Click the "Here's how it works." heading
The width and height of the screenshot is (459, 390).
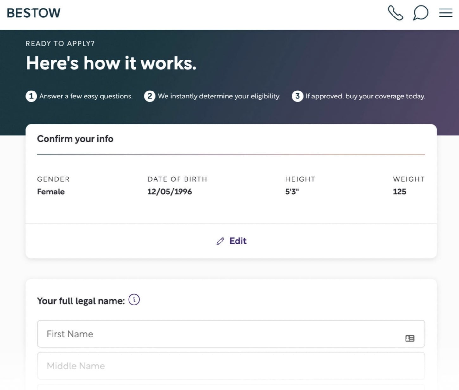111,63
